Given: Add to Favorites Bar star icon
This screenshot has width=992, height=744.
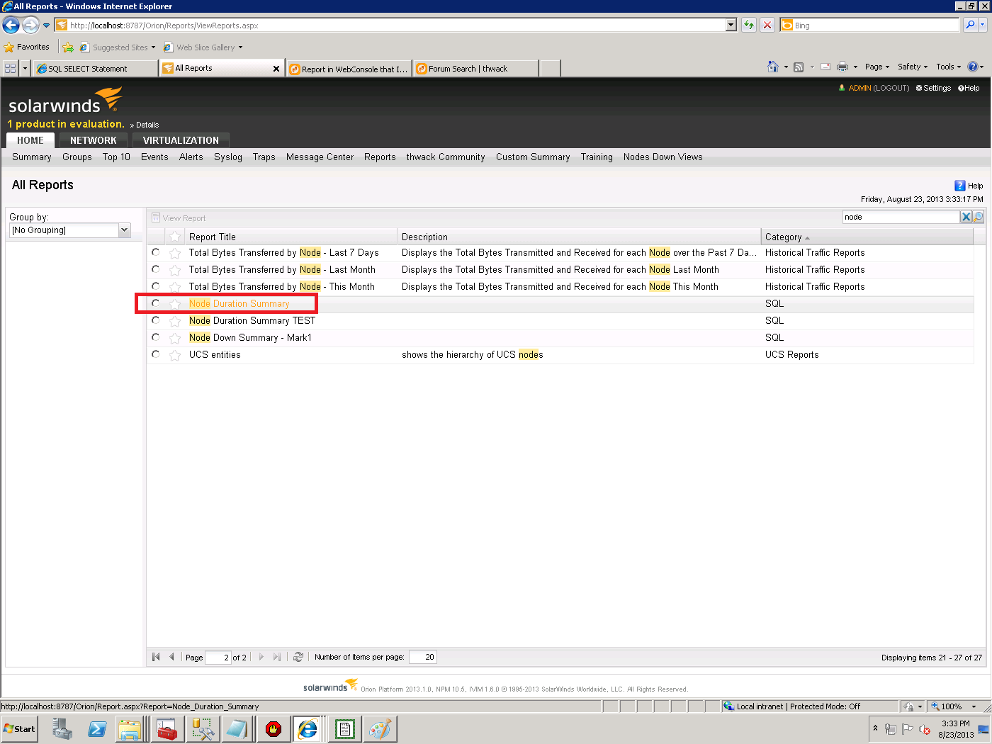Looking at the screenshot, I should (68, 47).
